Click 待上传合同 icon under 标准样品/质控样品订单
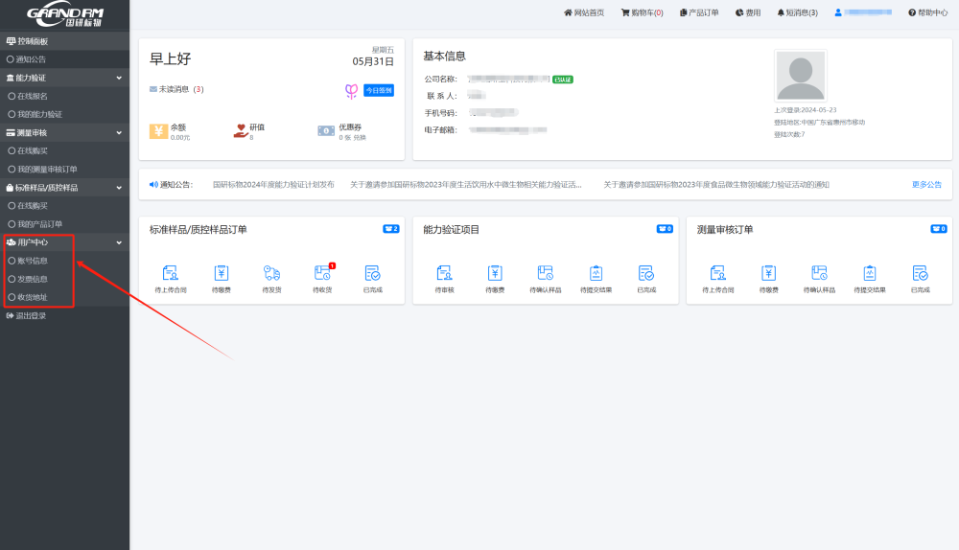This screenshot has width=959, height=550. click(169, 273)
